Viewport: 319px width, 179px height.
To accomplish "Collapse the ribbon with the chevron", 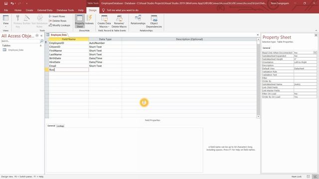I will pos(316,30).
